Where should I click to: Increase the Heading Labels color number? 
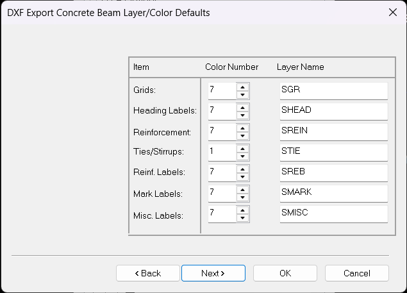tap(243, 108)
